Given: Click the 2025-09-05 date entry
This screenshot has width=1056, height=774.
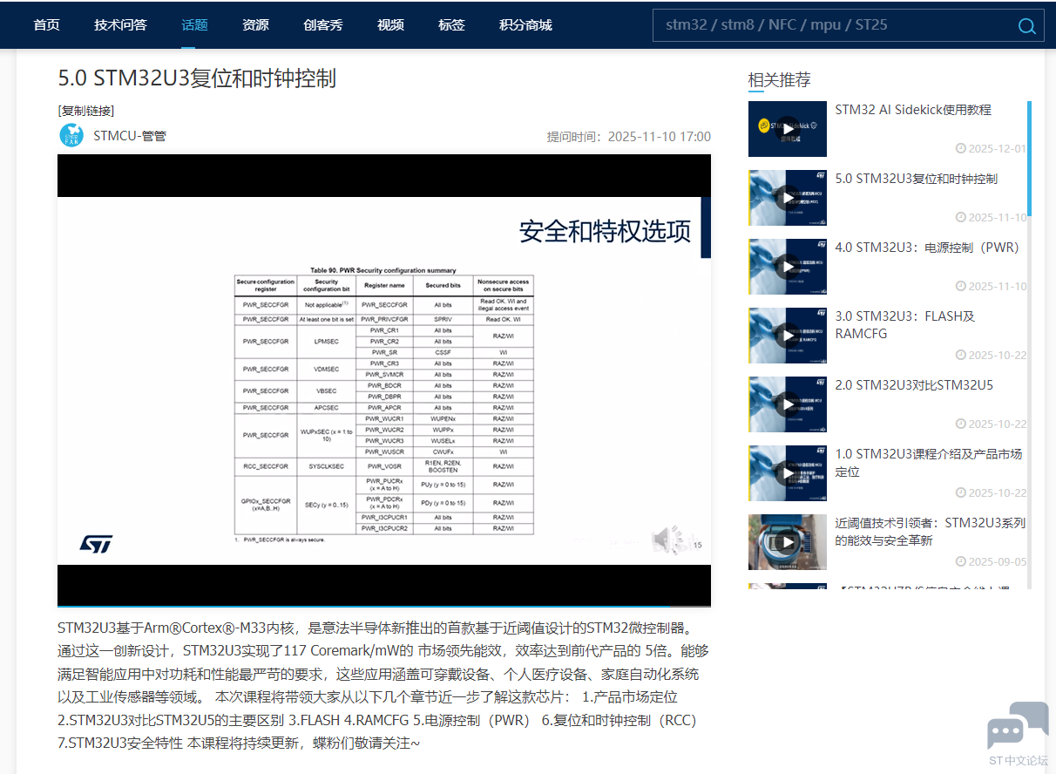Looking at the screenshot, I should [x=992, y=562].
